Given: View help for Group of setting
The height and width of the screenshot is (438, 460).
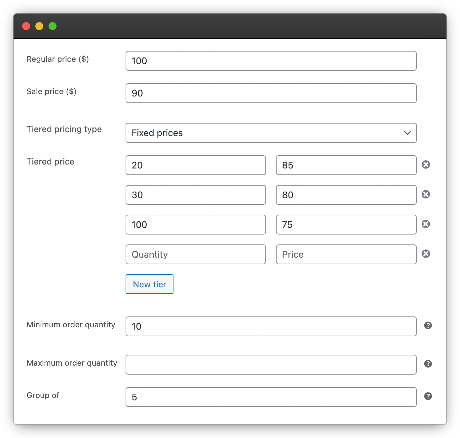Looking at the screenshot, I should 428,396.
